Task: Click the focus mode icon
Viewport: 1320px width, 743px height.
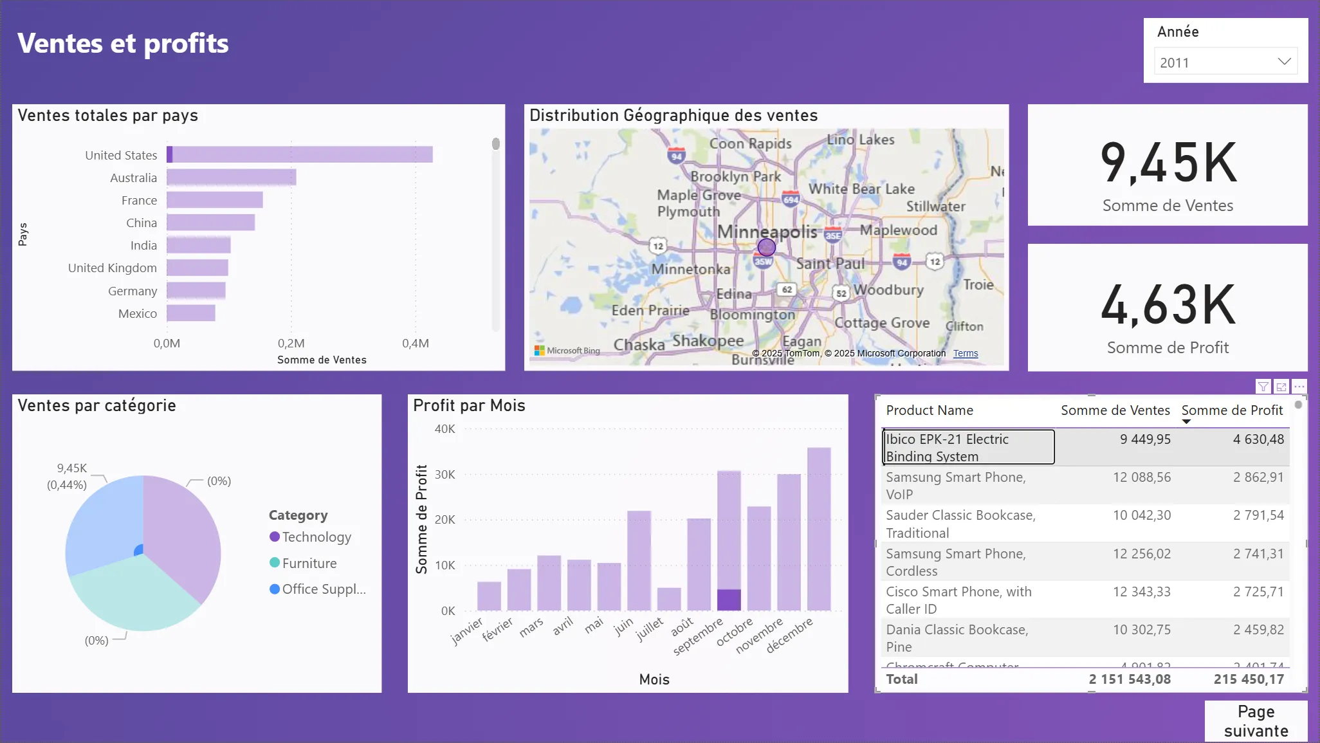Action: (x=1281, y=387)
